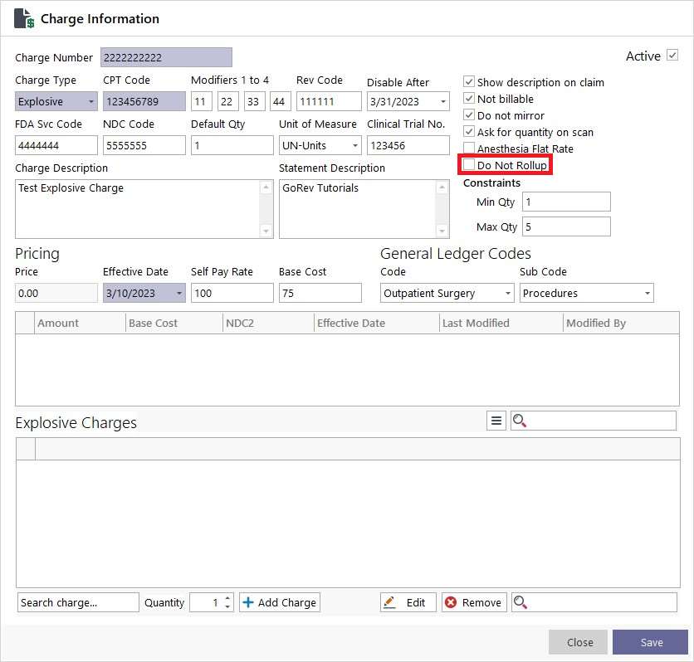Click the Edit button
The width and height of the screenshot is (694, 662).
[408, 602]
